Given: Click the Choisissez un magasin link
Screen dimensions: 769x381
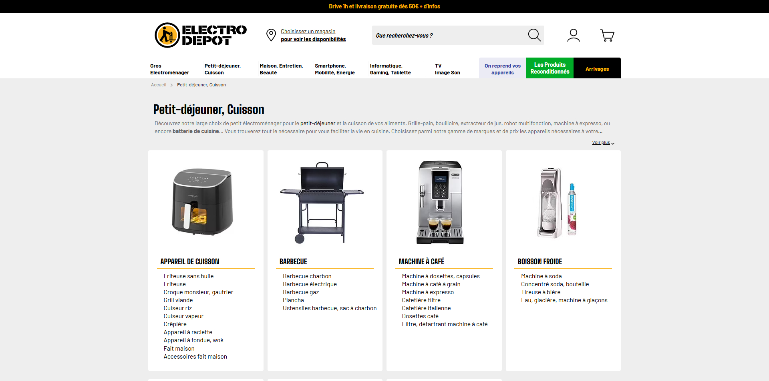Looking at the screenshot, I should [308, 31].
